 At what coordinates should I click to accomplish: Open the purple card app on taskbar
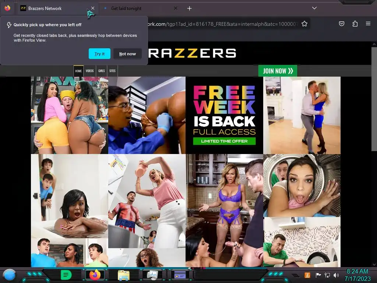[180, 275]
